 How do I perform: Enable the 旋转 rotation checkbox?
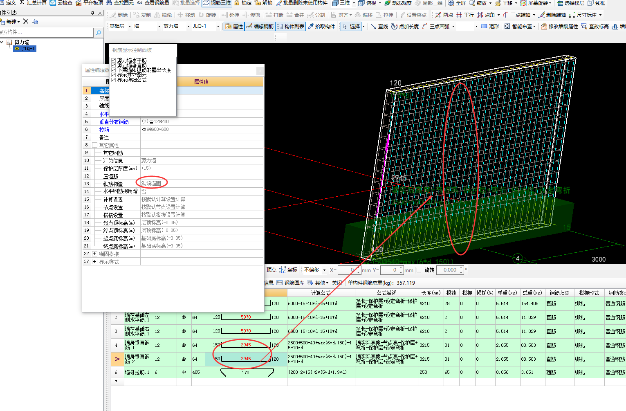(x=419, y=270)
